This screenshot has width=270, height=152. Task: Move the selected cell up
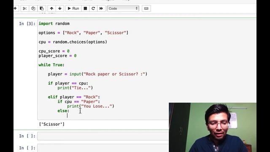51,8
